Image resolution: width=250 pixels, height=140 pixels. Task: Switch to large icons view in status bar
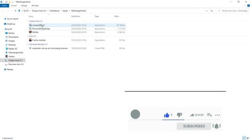click(248, 138)
